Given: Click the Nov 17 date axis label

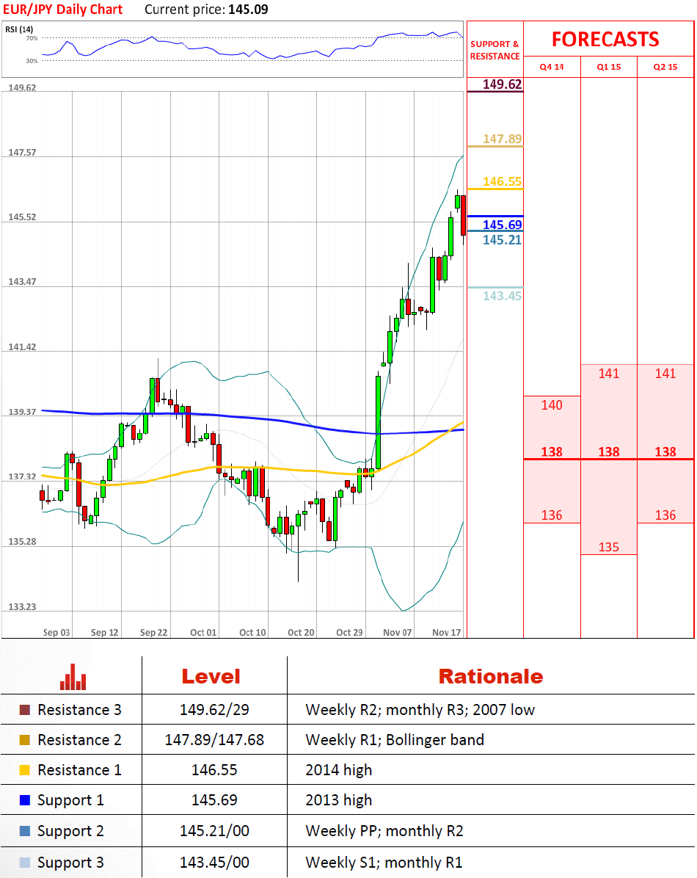Looking at the screenshot, I should (446, 632).
